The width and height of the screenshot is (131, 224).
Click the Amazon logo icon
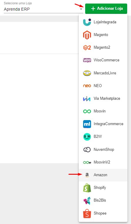[x=87, y=175]
